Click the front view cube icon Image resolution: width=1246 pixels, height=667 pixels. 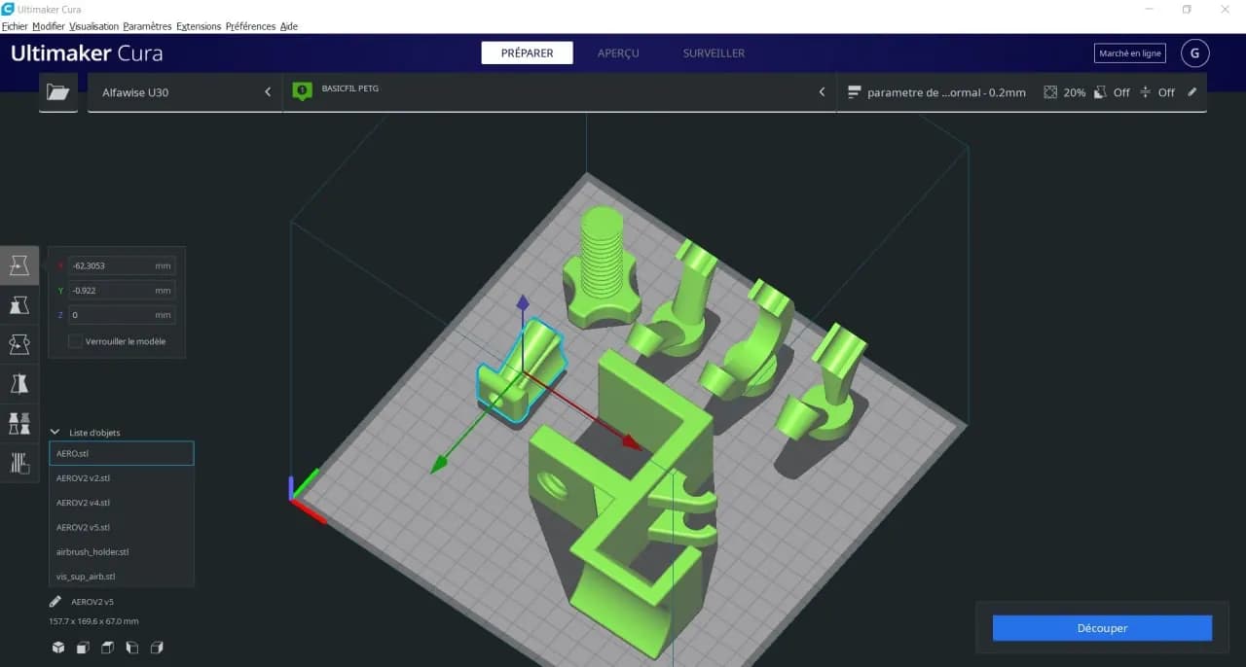(x=83, y=647)
